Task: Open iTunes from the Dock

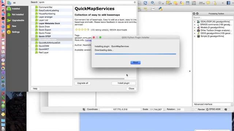Action: point(3,60)
